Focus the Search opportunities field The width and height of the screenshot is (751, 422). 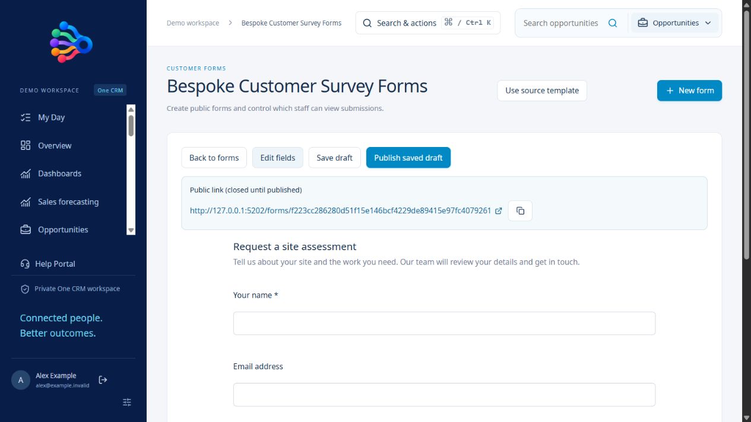pyautogui.click(x=560, y=23)
